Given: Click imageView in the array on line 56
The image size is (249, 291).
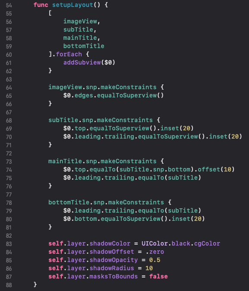Looking at the screenshot, I should pos(80,22).
